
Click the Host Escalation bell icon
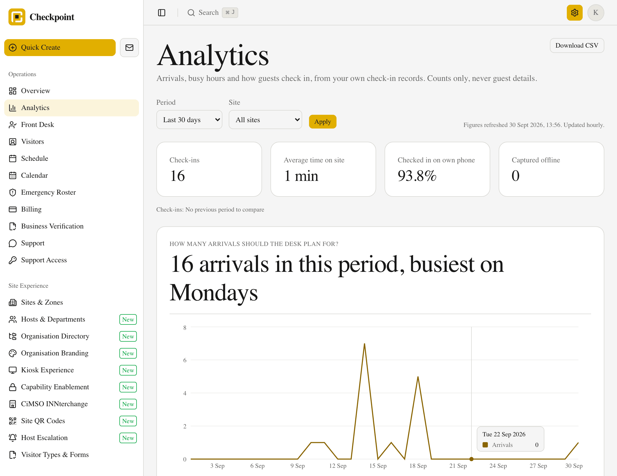13,438
